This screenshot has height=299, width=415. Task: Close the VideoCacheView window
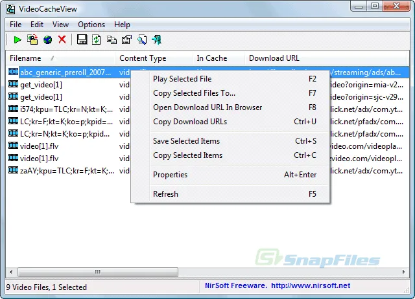click(x=396, y=6)
